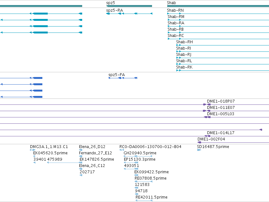Select EST EK147826.5prime label
Image resolution: width=269 pixels, height=202 pixels.
(x=97, y=159)
